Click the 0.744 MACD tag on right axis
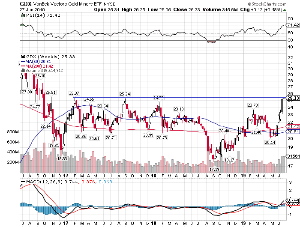Screen dimensions: 300x227 coord(293,200)
